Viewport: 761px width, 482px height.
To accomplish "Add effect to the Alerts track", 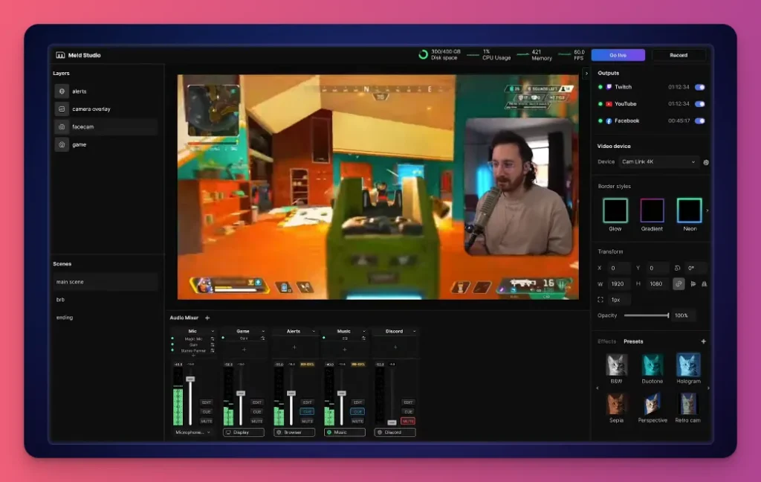I will tap(294, 347).
